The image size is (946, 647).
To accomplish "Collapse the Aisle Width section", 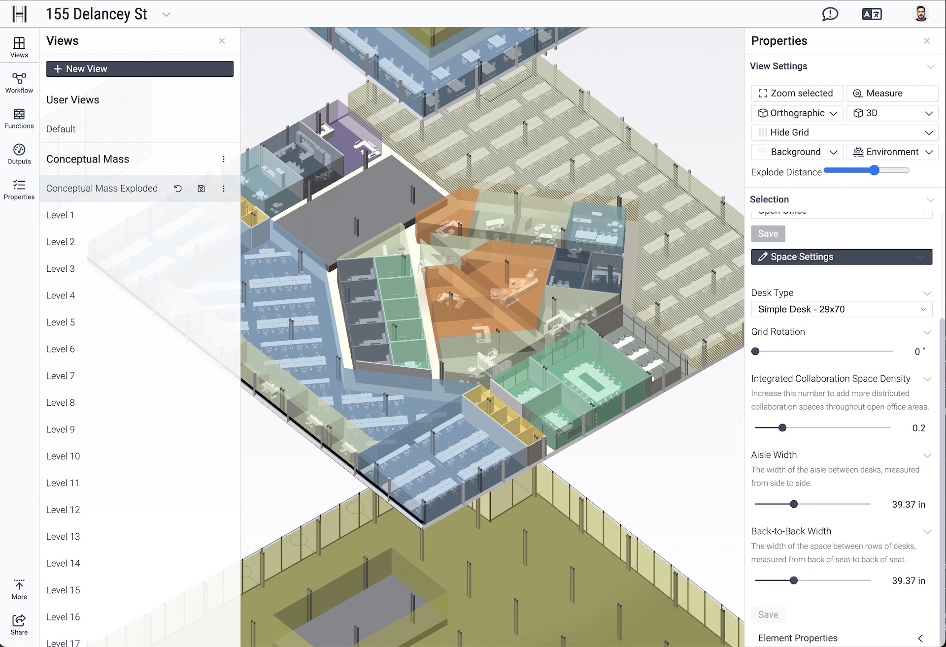I will [928, 455].
